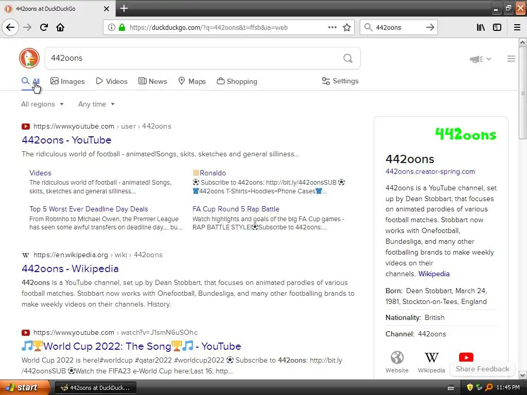527x395 pixels.
Task: Open the Videos sitelink under YouTube result
Action: 40,173
